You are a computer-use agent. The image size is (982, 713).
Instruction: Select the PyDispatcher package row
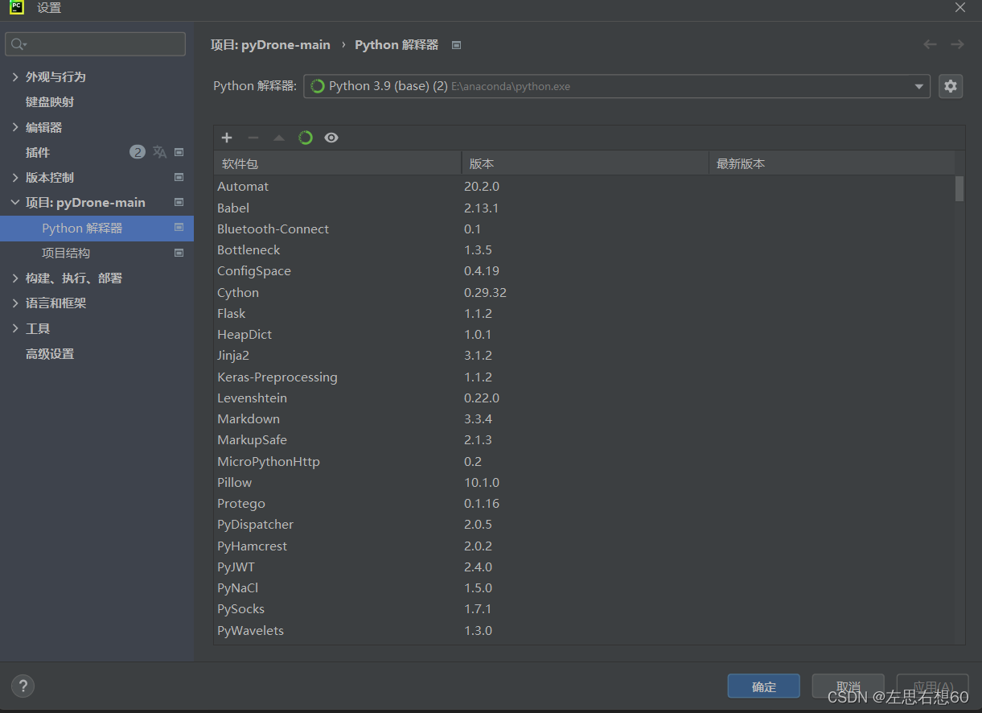(584, 524)
